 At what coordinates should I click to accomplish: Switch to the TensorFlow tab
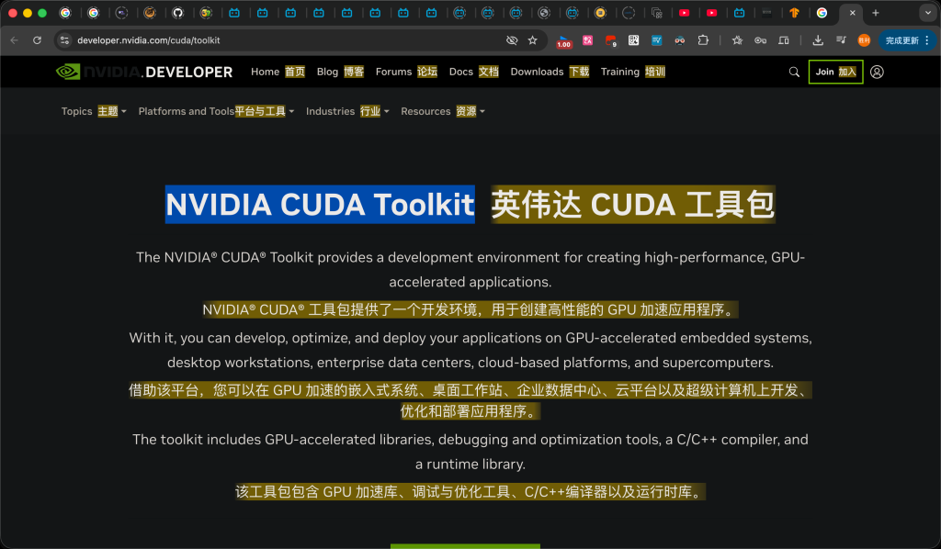(x=795, y=13)
